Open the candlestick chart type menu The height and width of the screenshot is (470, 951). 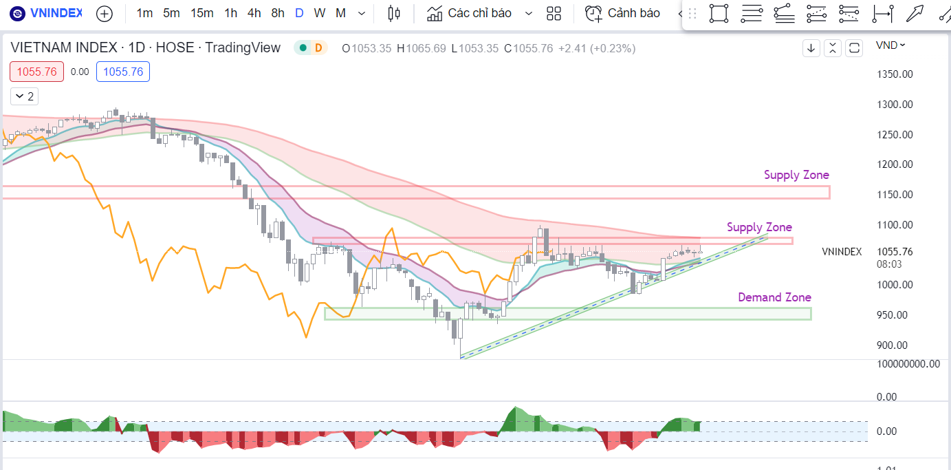pyautogui.click(x=393, y=13)
